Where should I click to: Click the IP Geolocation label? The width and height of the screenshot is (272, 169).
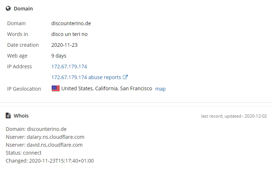pyautogui.click(x=24, y=89)
